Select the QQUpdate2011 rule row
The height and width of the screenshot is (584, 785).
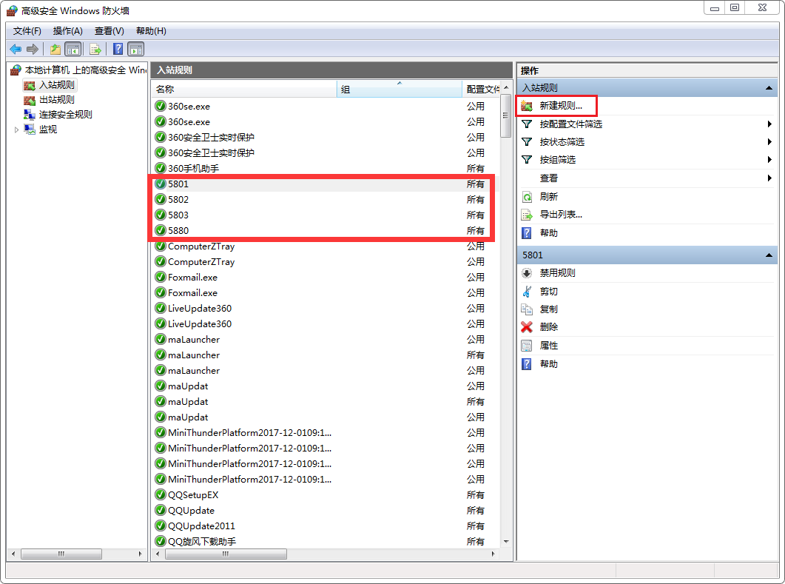pyautogui.click(x=325, y=526)
